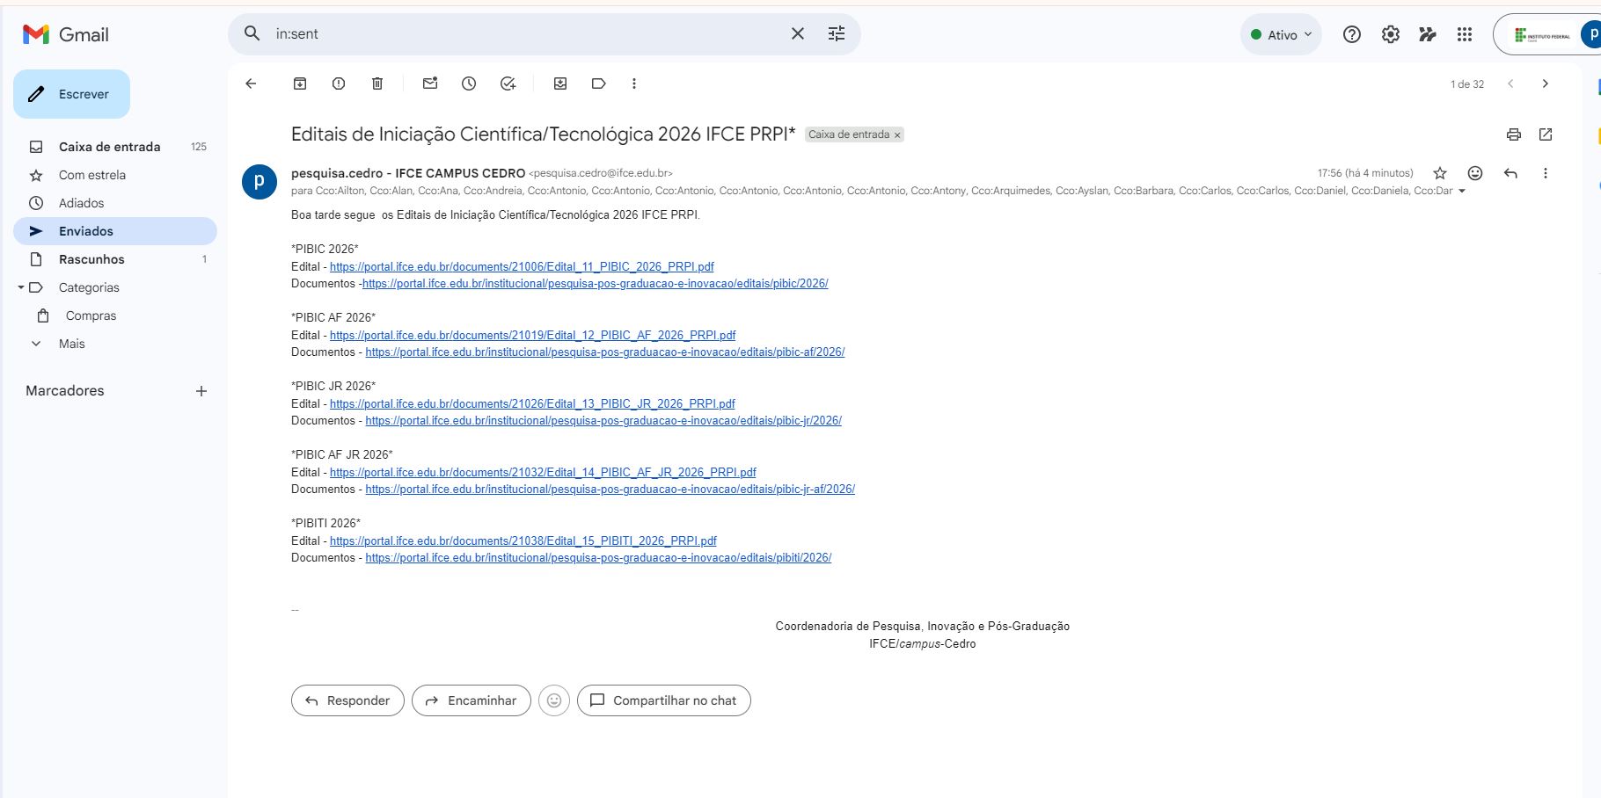Remove the Caixa de entrada label

(x=897, y=135)
